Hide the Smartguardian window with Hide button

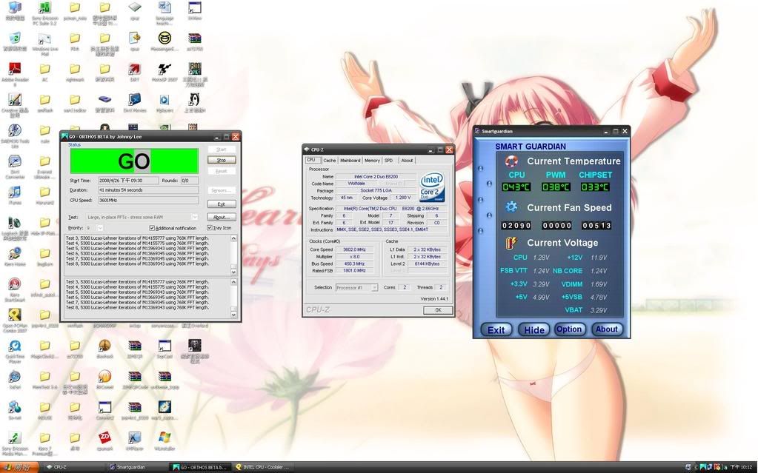(x=534, y=329)
